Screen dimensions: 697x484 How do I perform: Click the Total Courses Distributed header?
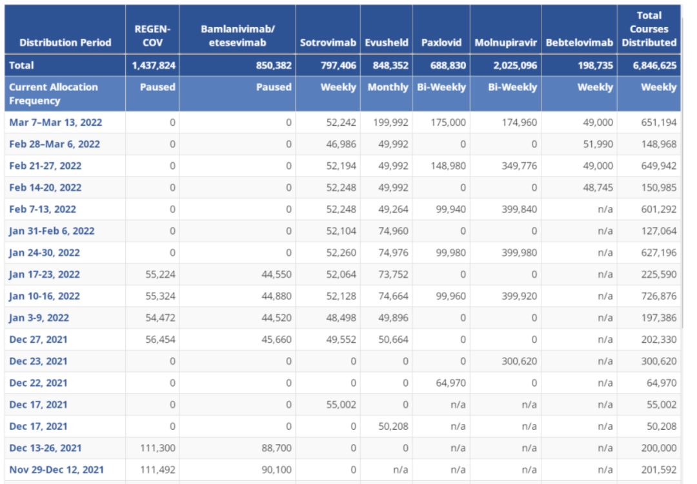649,29
